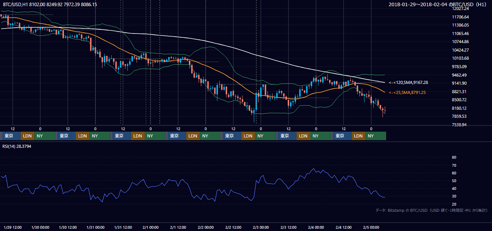Image resolution: width=492 pixels, height=231 pixels.
Task: Click RSI scale value 20
Action: pyautogui.click(x=454, y=204)
